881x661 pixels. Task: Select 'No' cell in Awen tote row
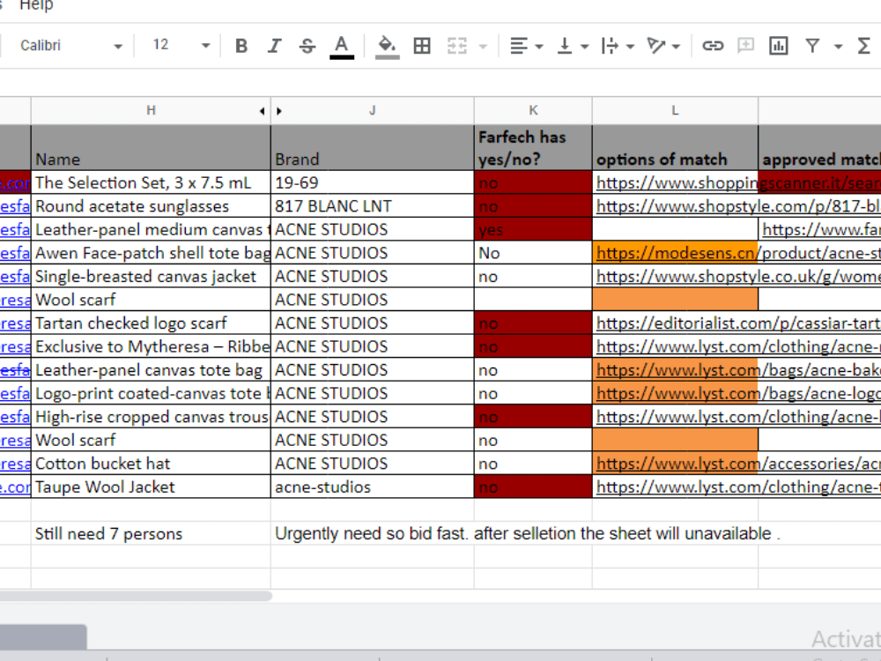tap(533, 253)
